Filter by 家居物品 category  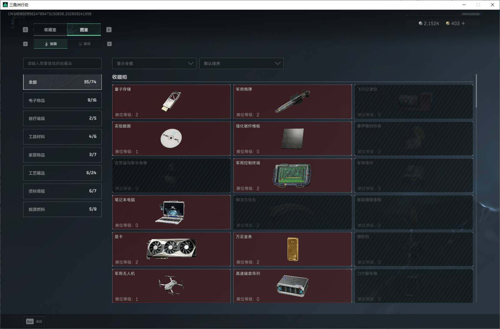(x=62, y=155)
